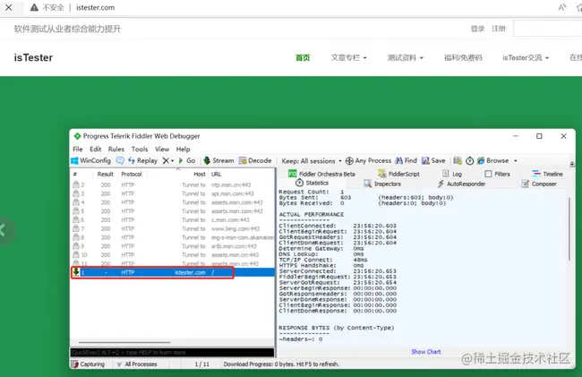Image resolution: width=582 pixels, height=377 pixels.
Task: Expand 测试资料 dropdown menu
Action: tap(406, 57)
